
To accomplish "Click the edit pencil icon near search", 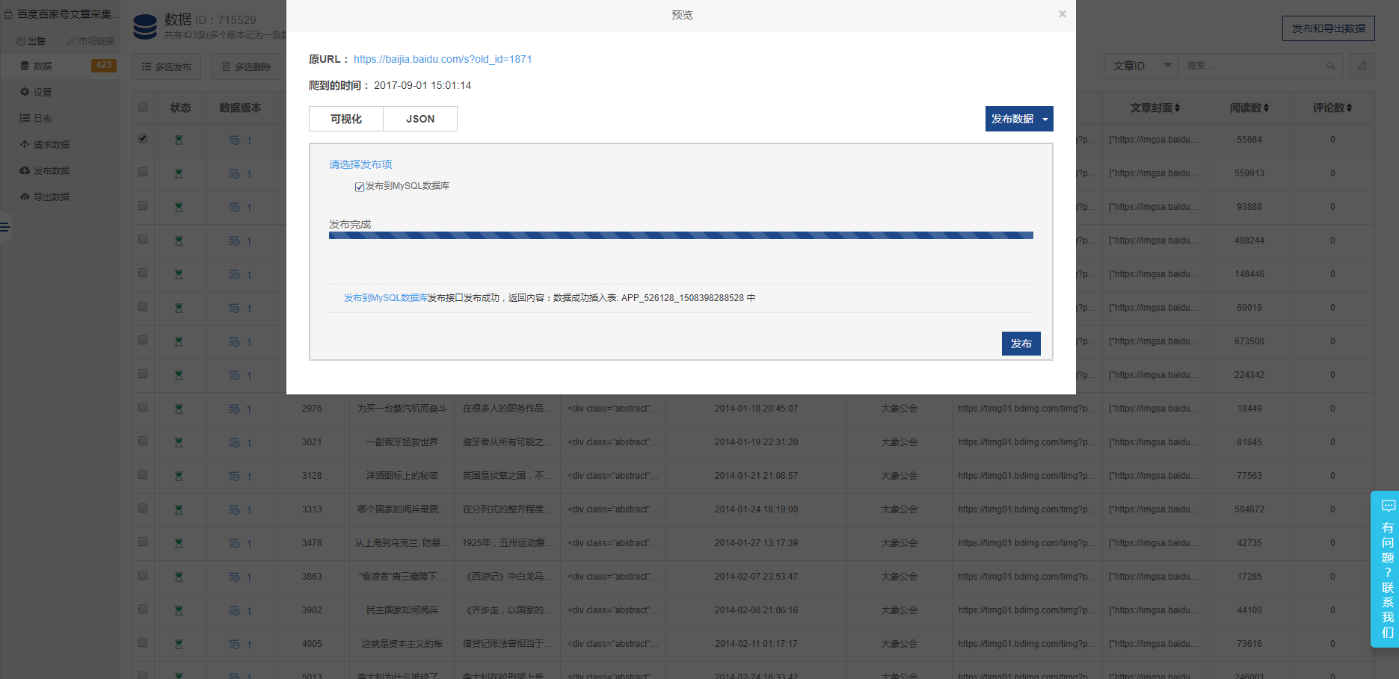I will pyautogui.click(x=1362, y=66).
